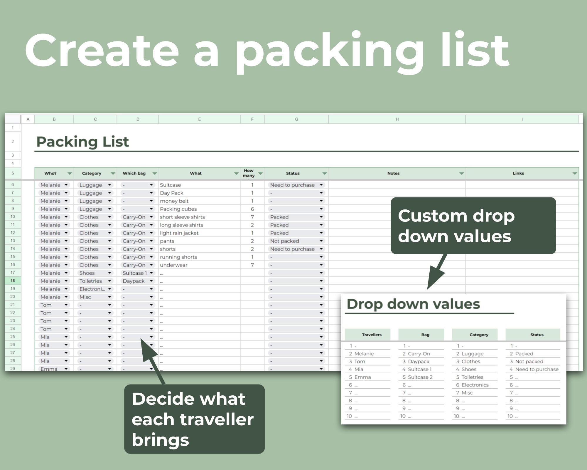
Task: Filter the Which bag column
Action: pos(155,173)
